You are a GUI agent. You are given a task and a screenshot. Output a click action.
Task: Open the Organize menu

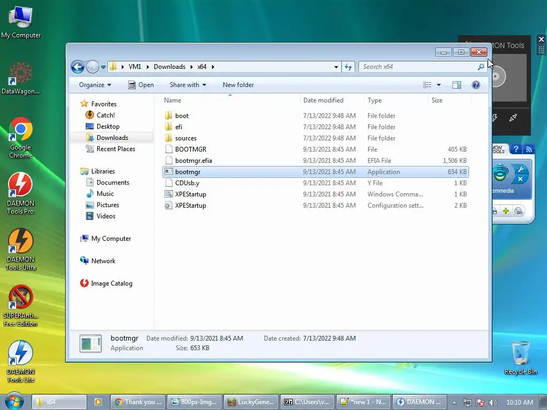[95, 85]
